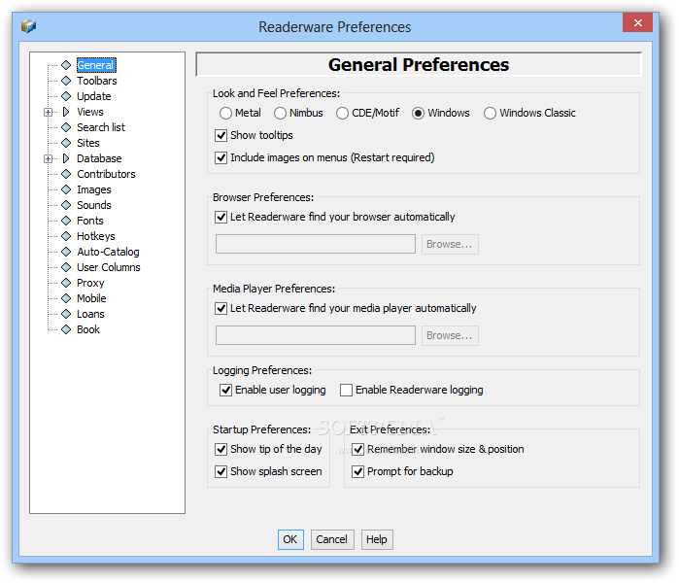Click the diamond icon beside Mobile
This screenshot has height=583, width=679.
[66, 298]
